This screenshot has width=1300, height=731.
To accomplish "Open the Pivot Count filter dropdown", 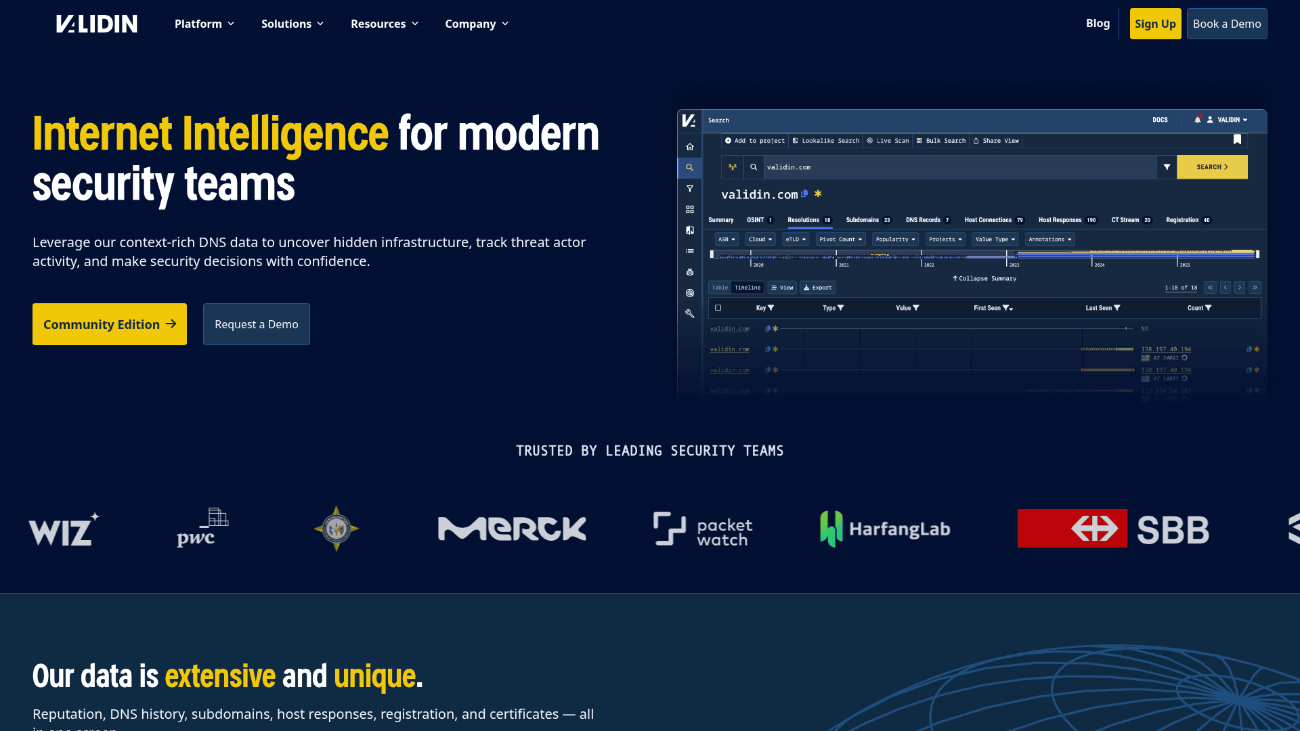I will coord(840,240).
